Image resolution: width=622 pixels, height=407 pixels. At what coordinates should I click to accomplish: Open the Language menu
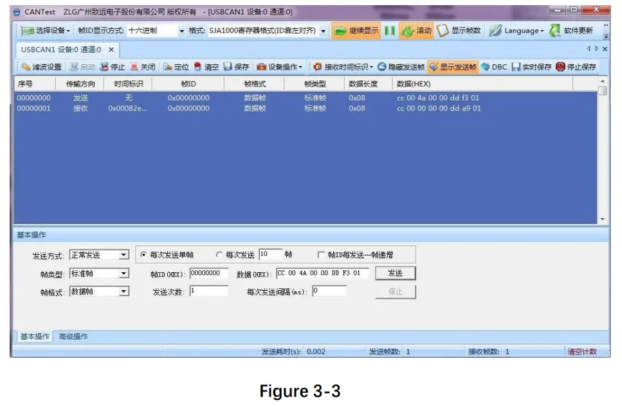click(517, 30)
